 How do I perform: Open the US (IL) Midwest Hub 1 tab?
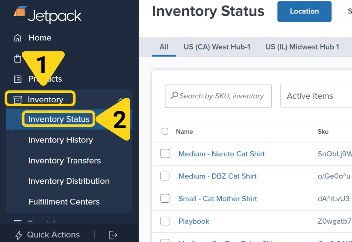[302, 47]
